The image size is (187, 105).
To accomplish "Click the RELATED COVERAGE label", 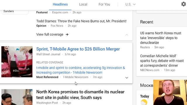I will [x=50, y=62].
